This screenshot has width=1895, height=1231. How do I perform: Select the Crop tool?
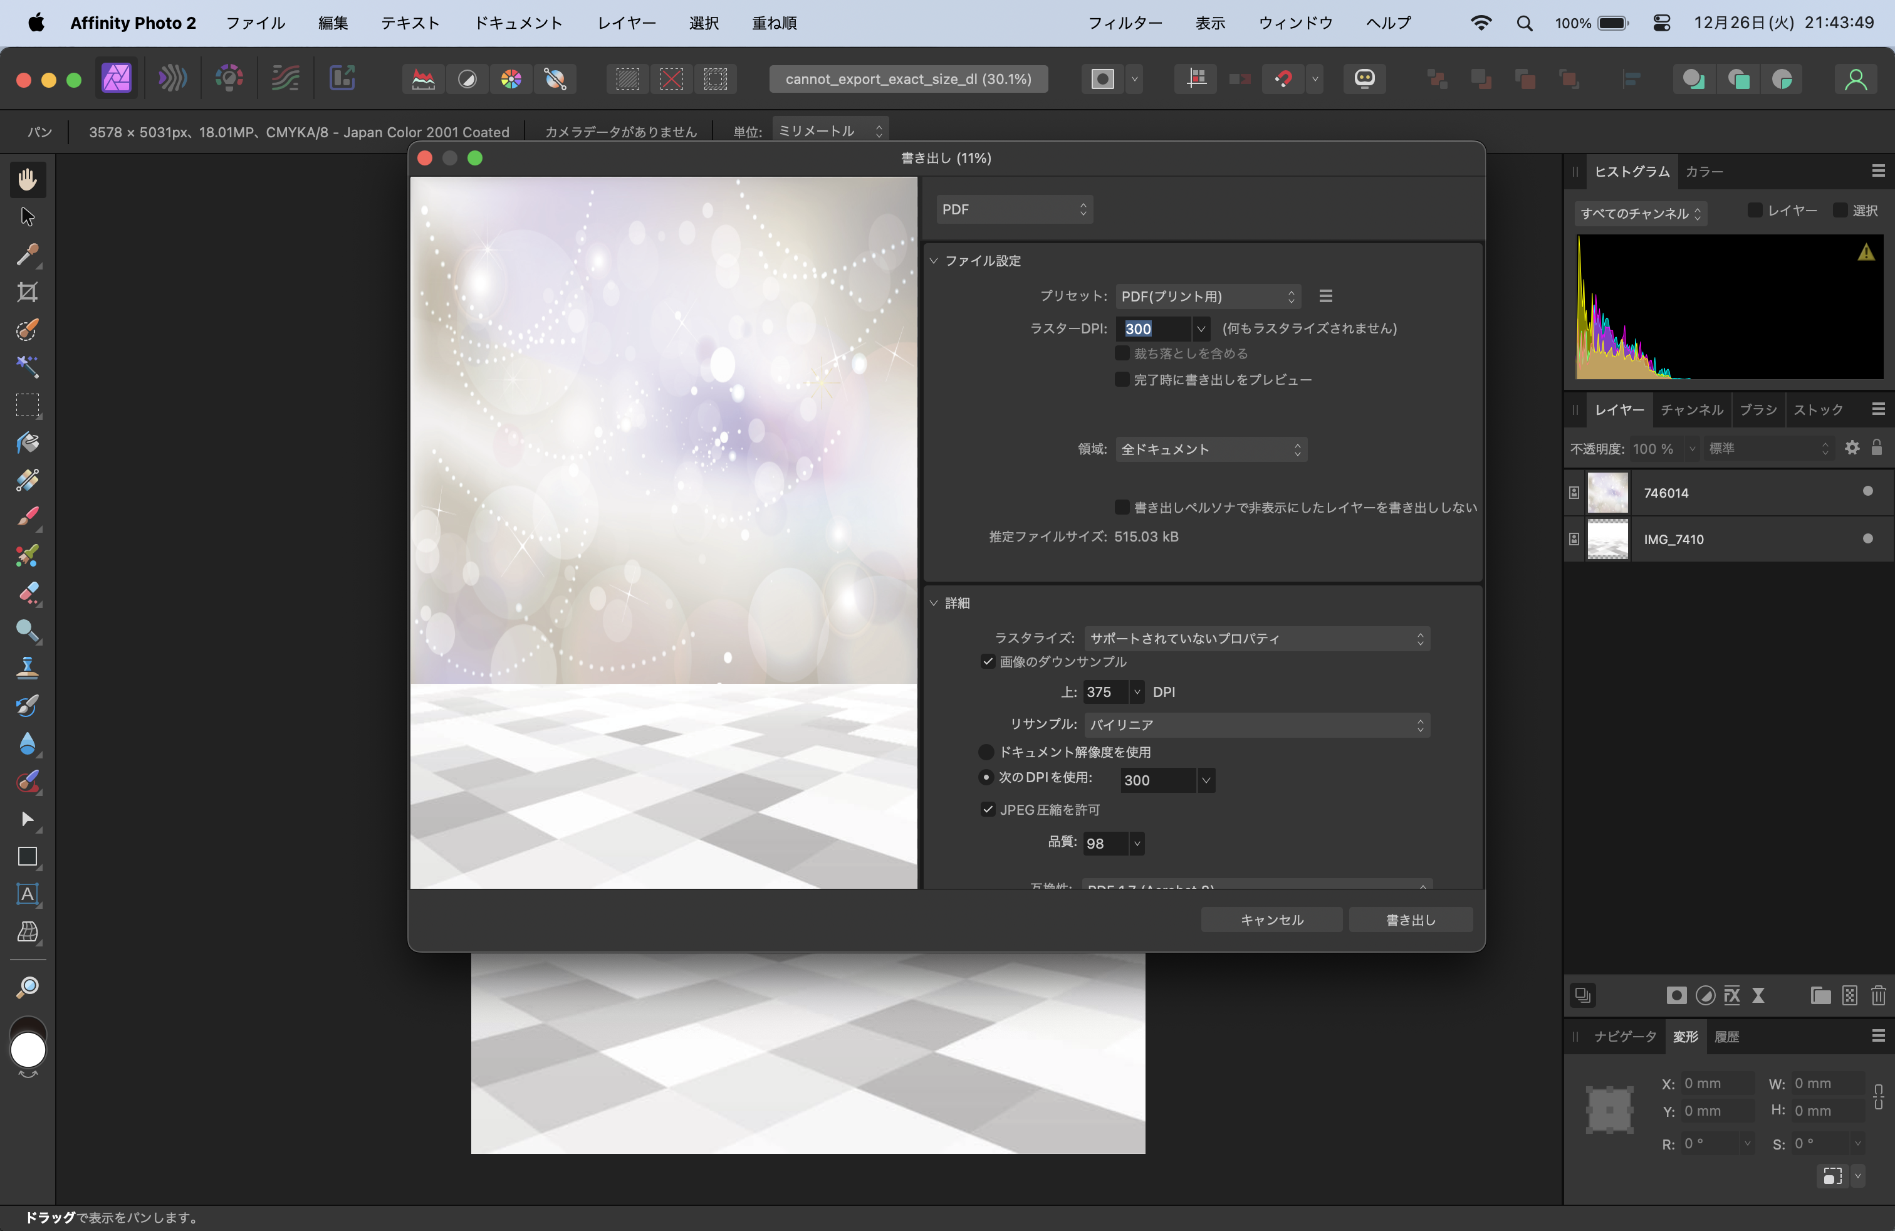point(28,292)
